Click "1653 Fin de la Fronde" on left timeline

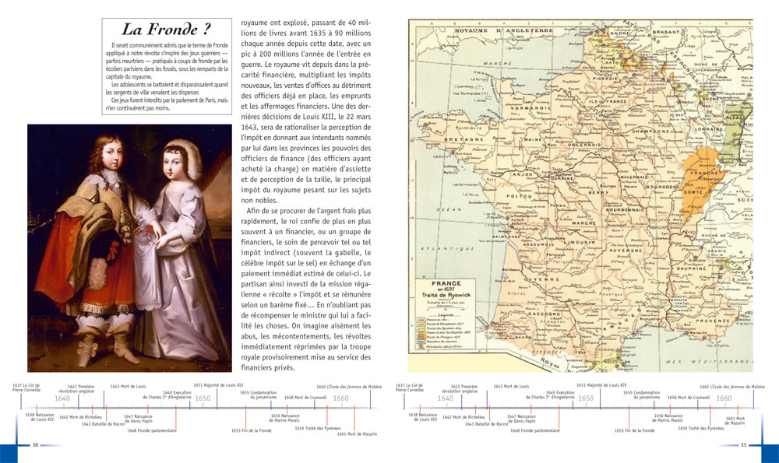(251, 430)
